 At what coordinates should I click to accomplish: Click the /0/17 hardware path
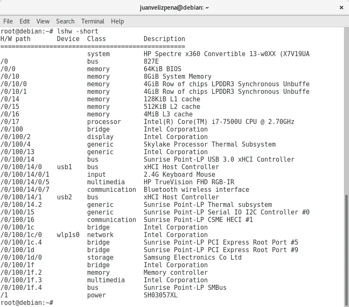(x=10, y=122)
